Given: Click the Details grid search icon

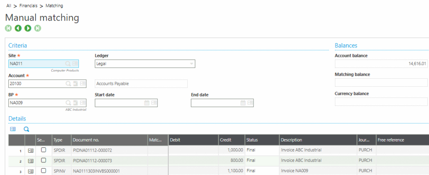Looking at the screenshot, I should point(26,130).
